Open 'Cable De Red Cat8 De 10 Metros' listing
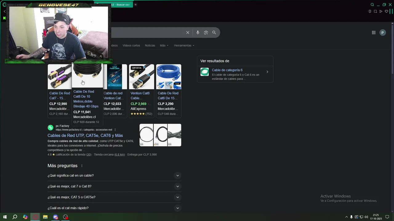The height and width of the screenshot is (221, 394). pyautogui.click(x=86, y=99)
